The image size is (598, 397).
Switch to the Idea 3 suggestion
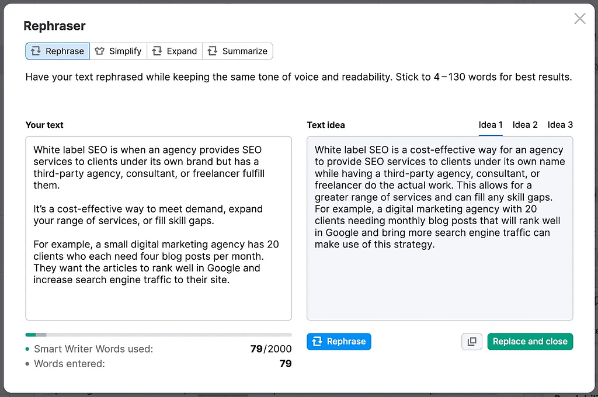click(x=560, y=124)
